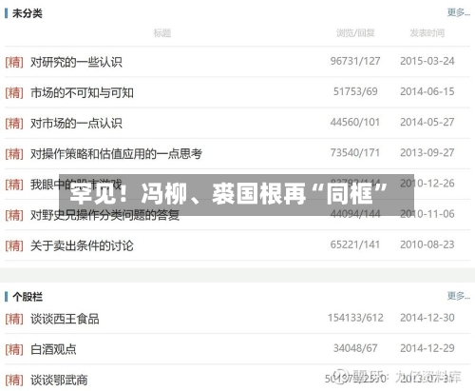Screen dimensions: 475x391
Task: Click date 2010-08-23
Action: 427,244
